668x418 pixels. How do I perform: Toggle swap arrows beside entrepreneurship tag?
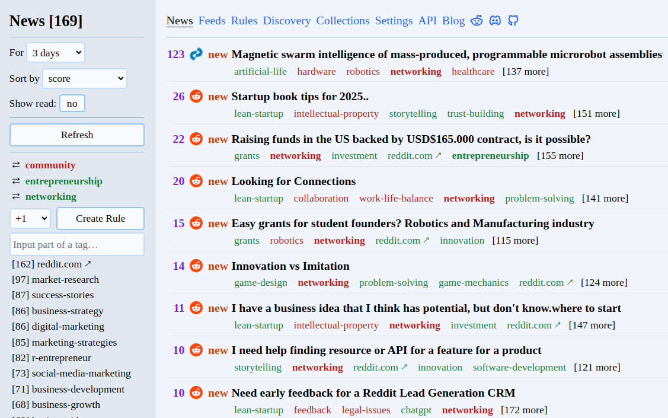pos(16,181)
